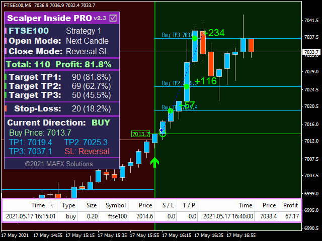Image resolution: width=322 pixels, height=241 pixels.
Task: Click the 0.20 size cell
Action: 92,216
